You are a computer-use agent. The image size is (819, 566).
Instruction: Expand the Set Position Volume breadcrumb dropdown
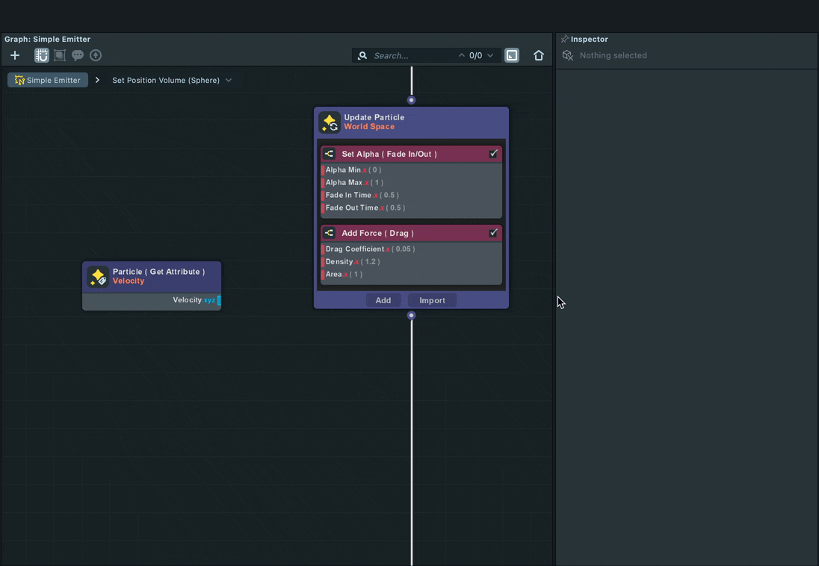tap(229, 81)
